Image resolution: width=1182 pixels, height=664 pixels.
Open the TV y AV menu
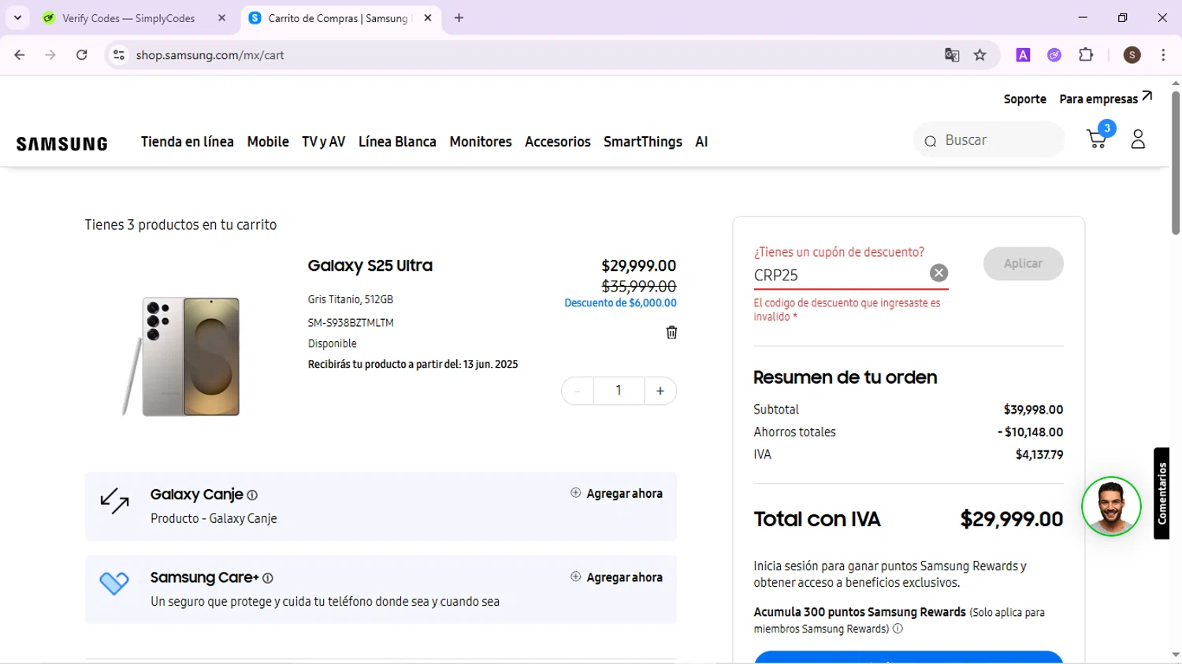coord(324,142)
